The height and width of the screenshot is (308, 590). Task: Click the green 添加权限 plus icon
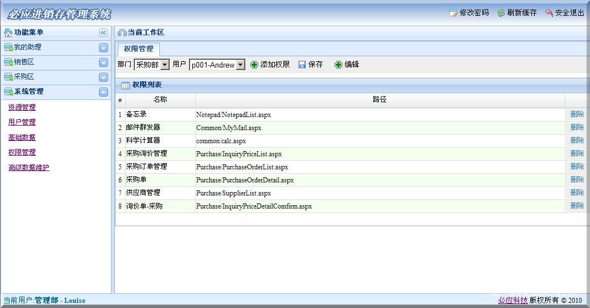[254, 65]
